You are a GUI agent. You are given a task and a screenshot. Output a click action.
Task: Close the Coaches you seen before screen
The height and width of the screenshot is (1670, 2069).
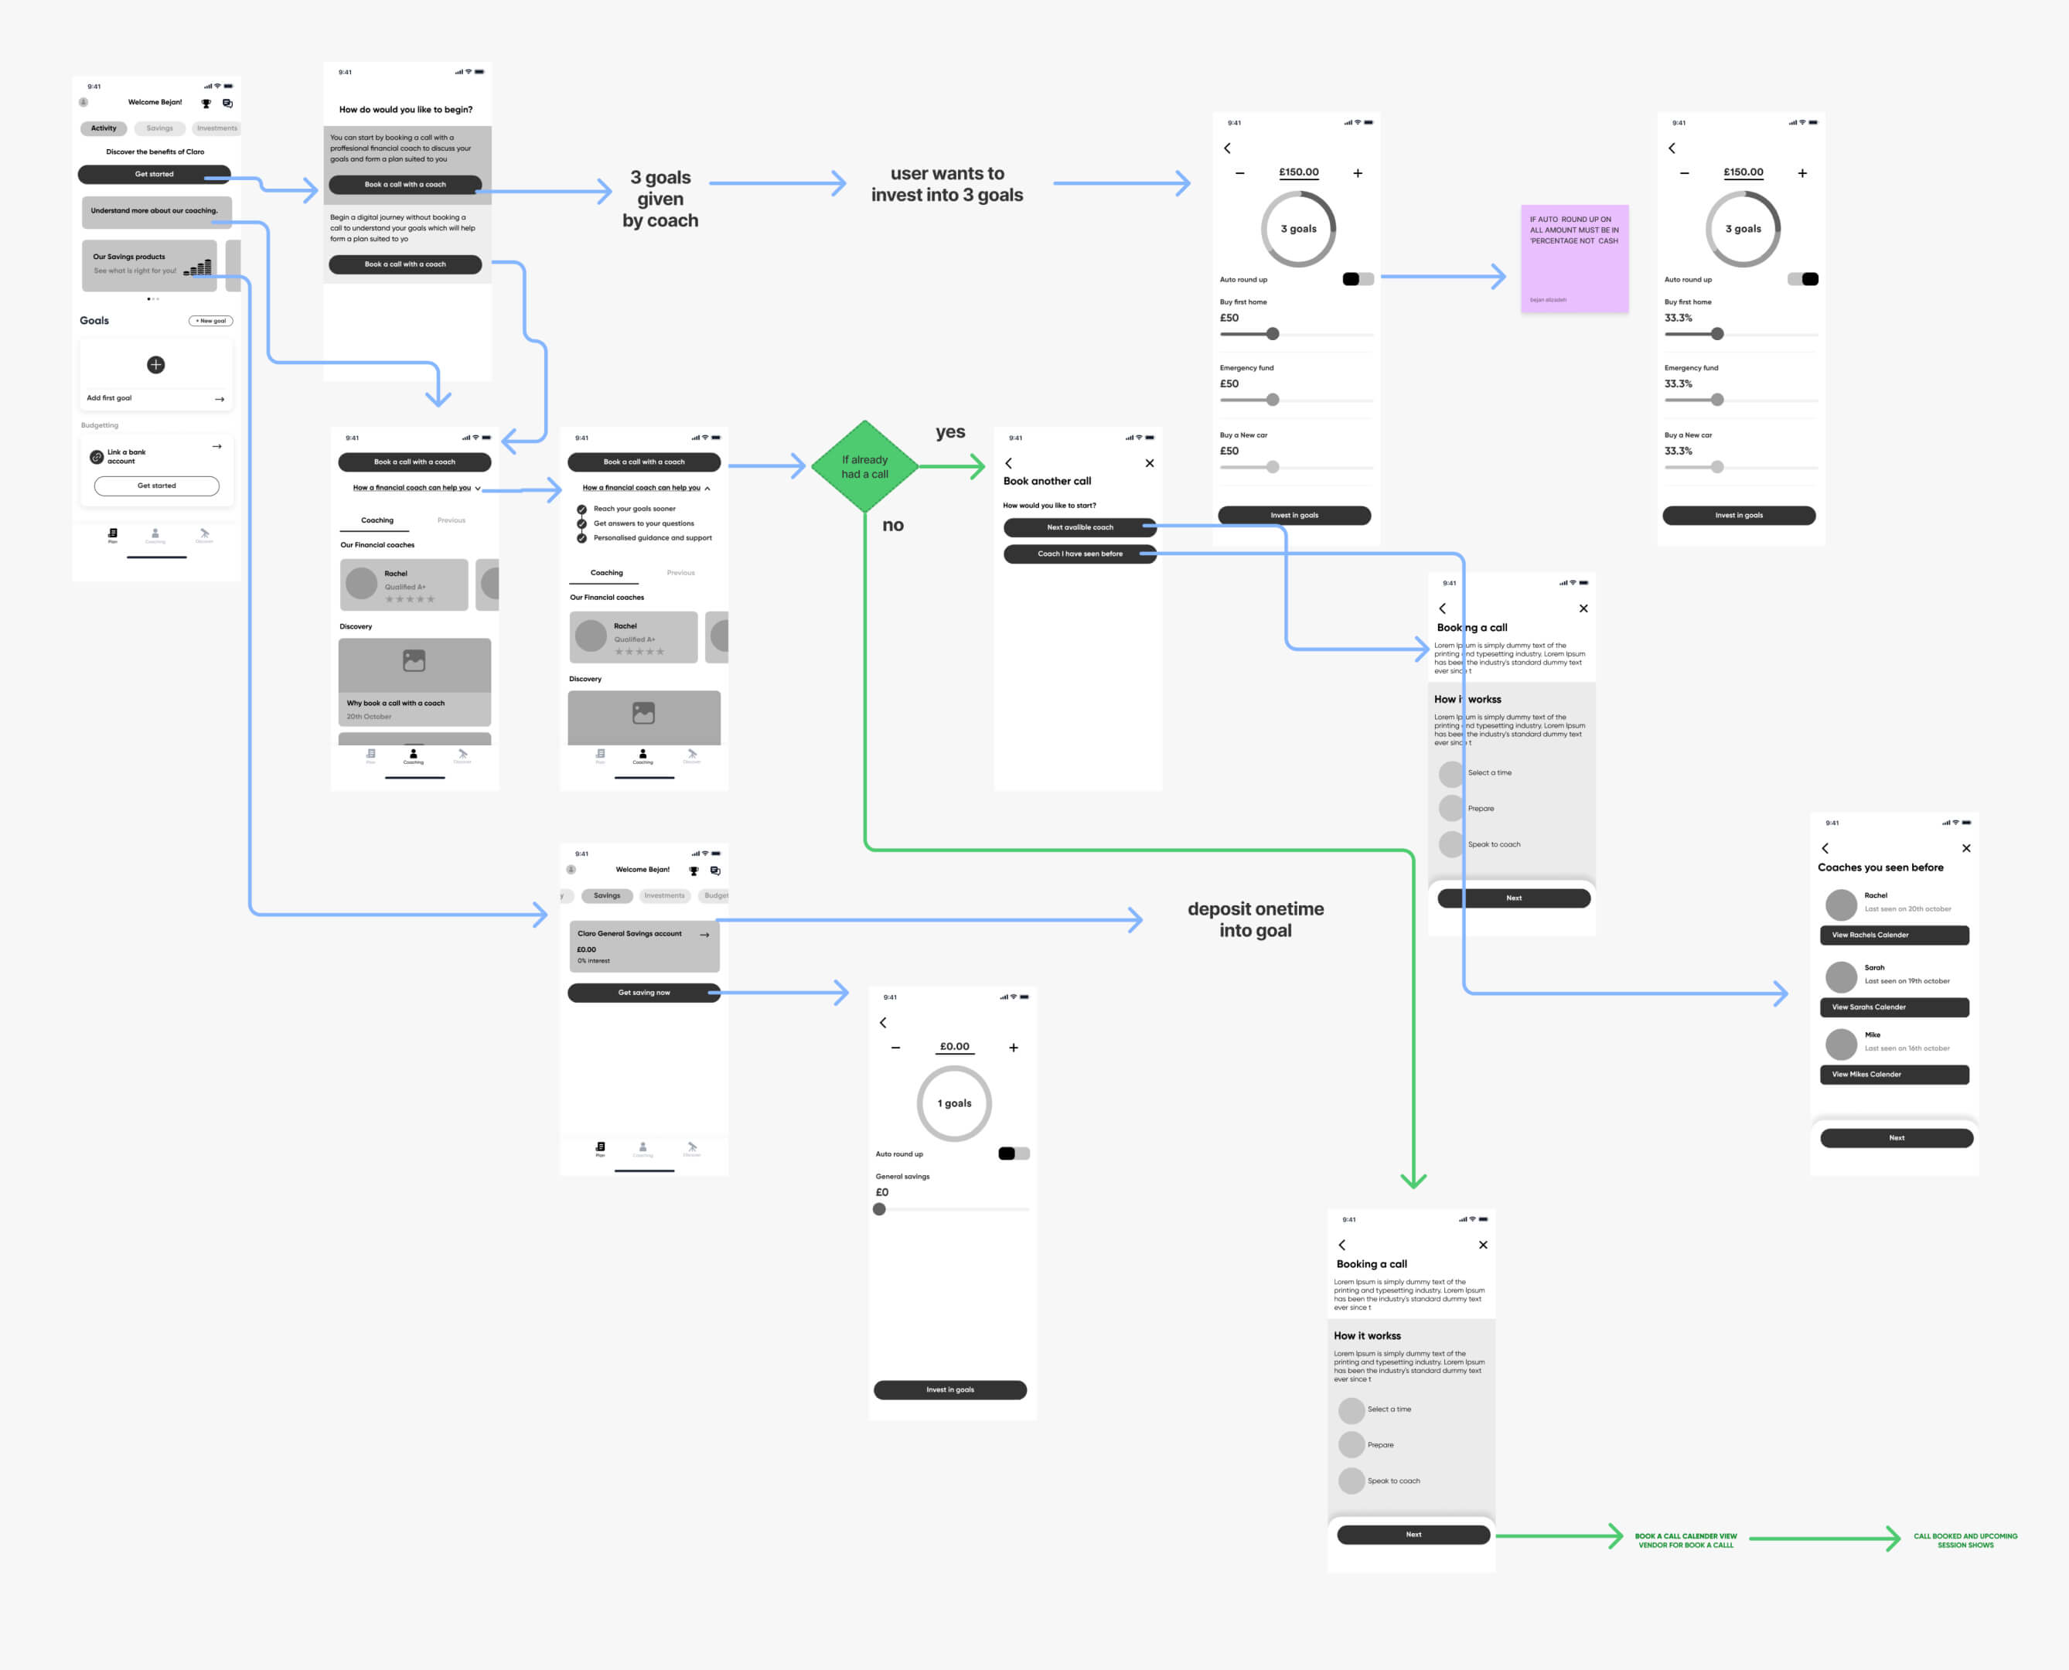click(1966, 848)
